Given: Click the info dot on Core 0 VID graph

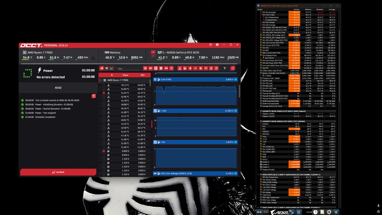Looking at the screenshot, I should 236,80.
